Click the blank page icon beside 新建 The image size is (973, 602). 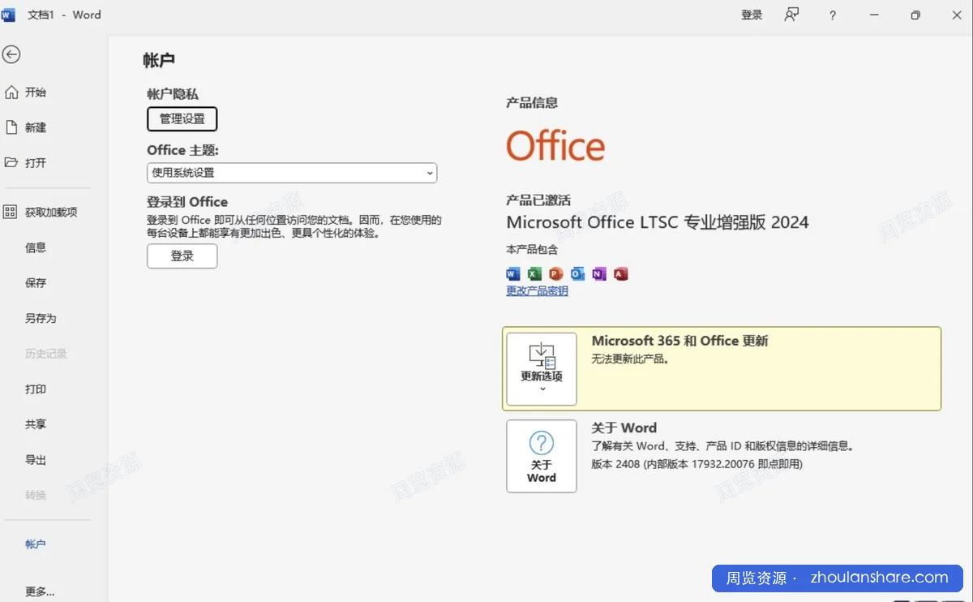click(x=11, y=127)
